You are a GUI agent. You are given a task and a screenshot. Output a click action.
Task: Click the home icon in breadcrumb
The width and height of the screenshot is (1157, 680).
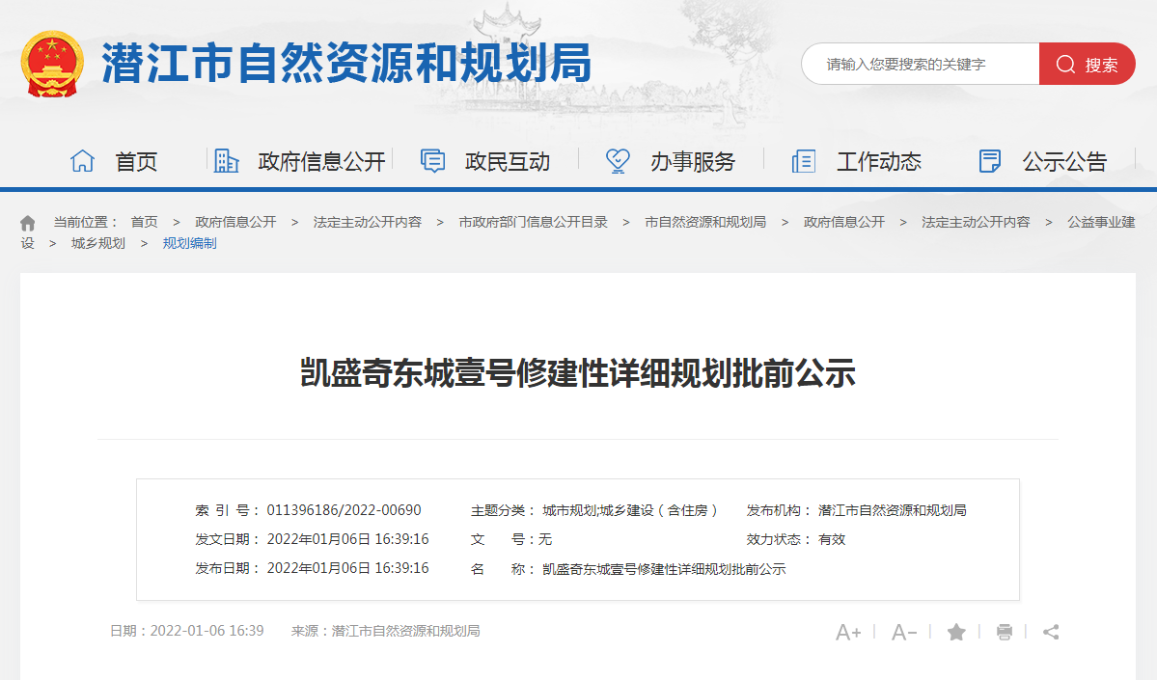tap(28, 223)
